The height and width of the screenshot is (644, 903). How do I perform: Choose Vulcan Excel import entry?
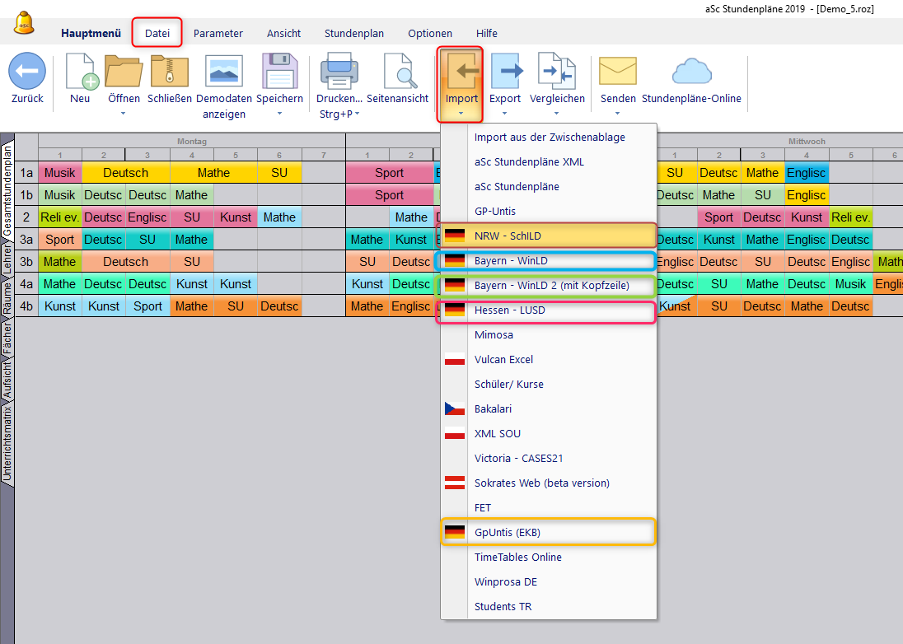coord(549,360)
